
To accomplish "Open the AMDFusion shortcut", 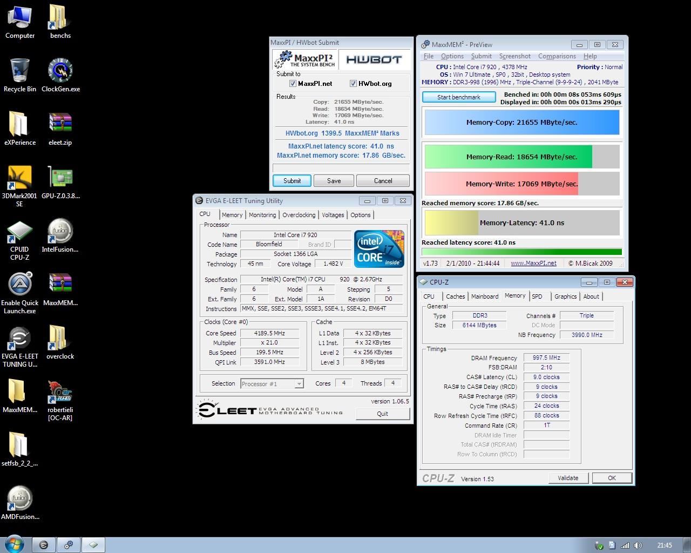I will pos(19,503).
